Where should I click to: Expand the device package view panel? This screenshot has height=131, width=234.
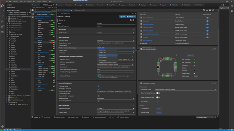213,49
